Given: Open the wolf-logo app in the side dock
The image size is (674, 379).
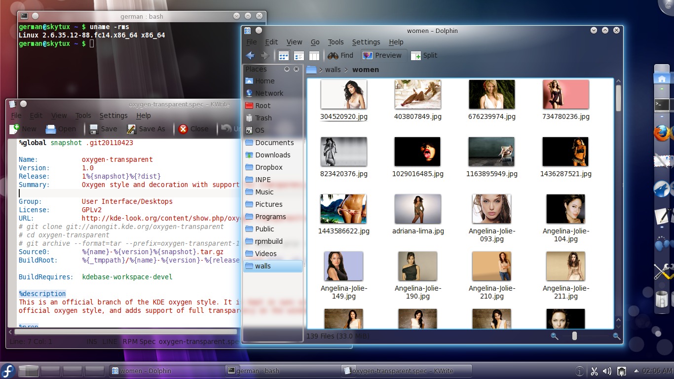Looking at the screenshot, I should 662,189.
